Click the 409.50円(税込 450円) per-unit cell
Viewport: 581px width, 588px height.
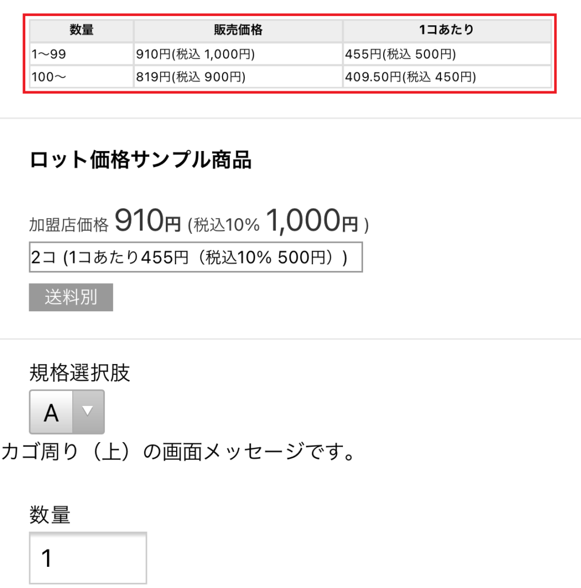coord(447,77)
